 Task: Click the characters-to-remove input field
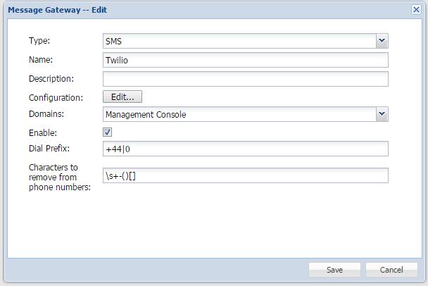(x=246, y=175)
